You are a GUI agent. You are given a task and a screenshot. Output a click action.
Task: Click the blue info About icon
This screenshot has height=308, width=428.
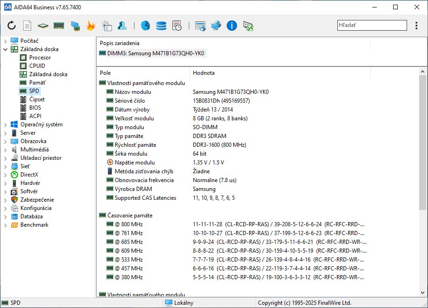[231, 26]
